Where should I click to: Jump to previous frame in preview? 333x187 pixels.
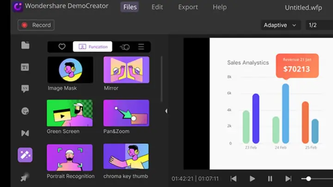(234, 179)
